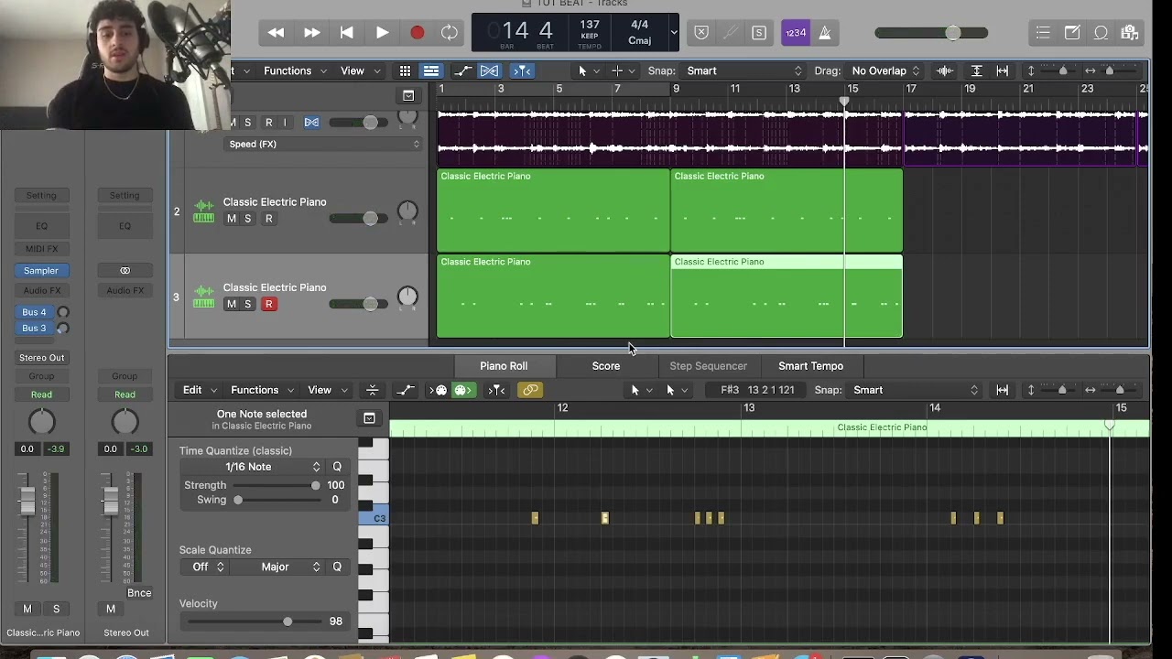The height and width of the screenshot is (659, 1172).
Task: Click the highlighted list view icon in tracks toolbar
Action: coord(430,70)
